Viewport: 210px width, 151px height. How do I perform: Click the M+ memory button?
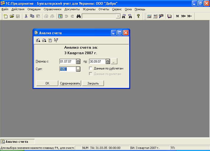click(x=183, y=16)
